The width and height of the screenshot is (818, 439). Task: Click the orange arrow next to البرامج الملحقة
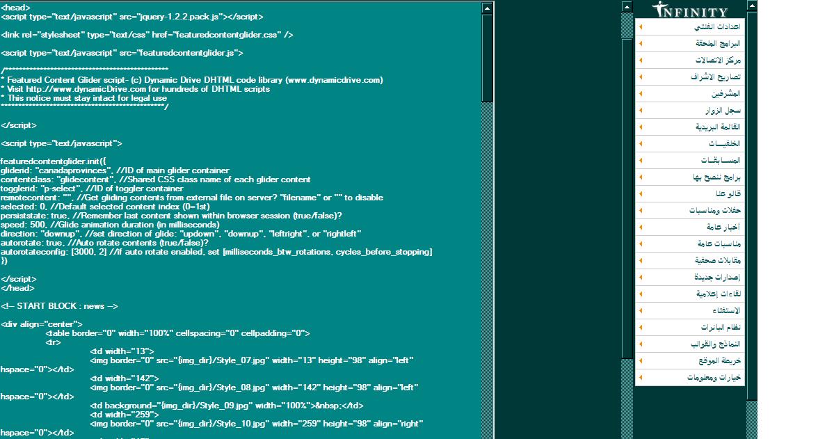coord(641,44)
